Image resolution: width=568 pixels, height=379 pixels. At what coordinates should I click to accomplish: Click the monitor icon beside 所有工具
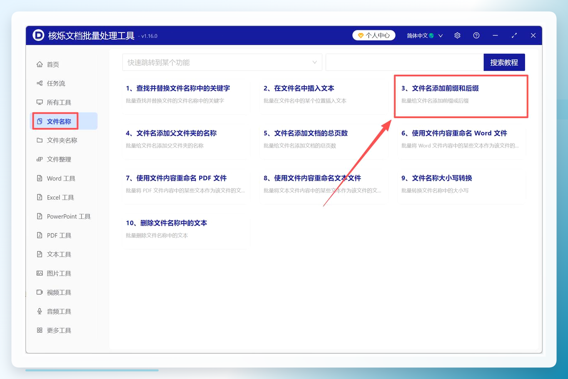click(x=40, y=102)
